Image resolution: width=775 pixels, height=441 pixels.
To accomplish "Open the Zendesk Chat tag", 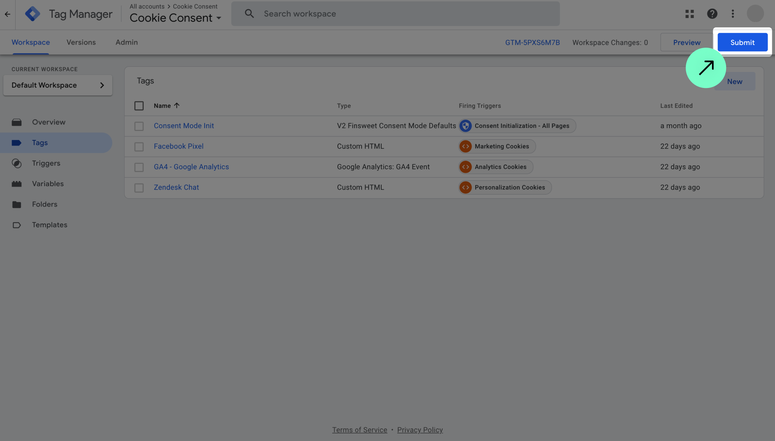I will tap(176, 188).
